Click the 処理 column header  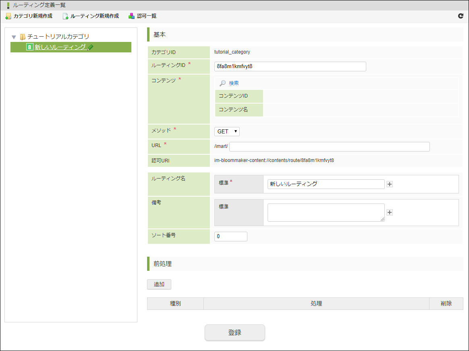[x=316, y=303]
